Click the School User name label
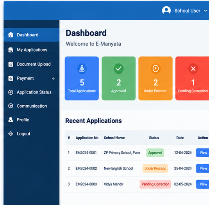This screenshot has height=205, width=209. click(187, 11)
